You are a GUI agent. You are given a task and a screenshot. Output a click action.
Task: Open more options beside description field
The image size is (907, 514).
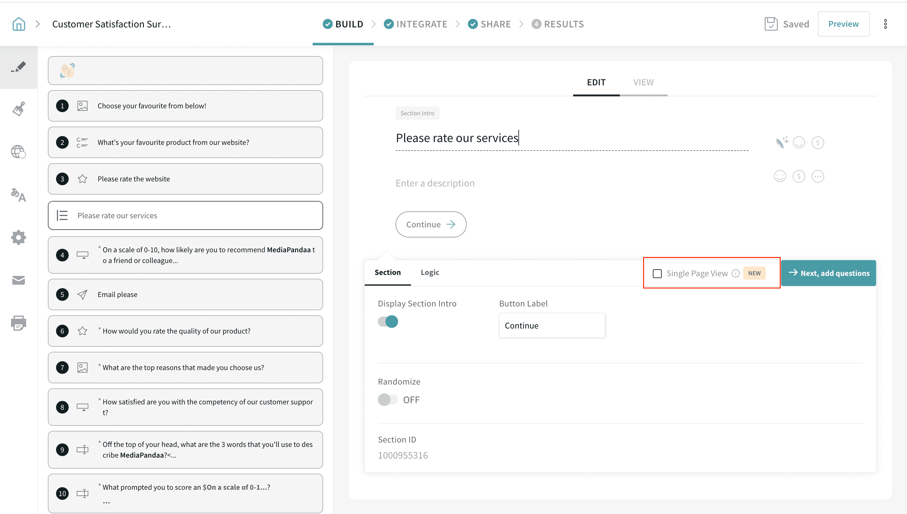point(817,176)
